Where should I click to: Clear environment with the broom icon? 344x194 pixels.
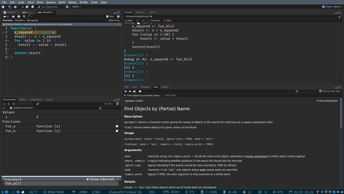(x=38, y=104)
